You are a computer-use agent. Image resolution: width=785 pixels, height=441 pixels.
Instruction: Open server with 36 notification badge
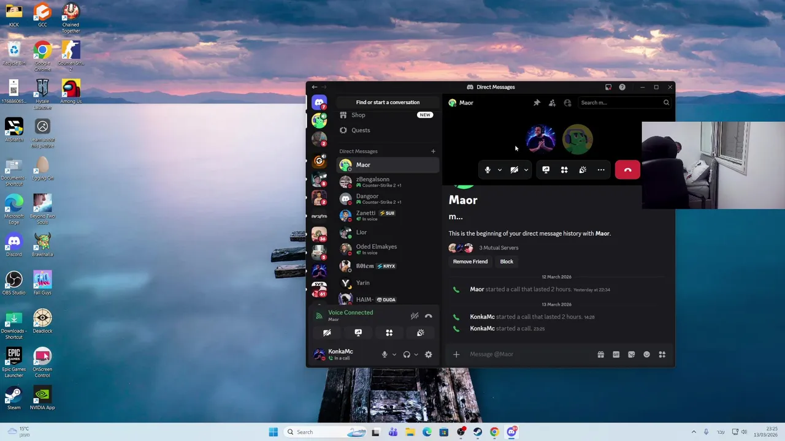pyautogui.click(x=319, y=235)
